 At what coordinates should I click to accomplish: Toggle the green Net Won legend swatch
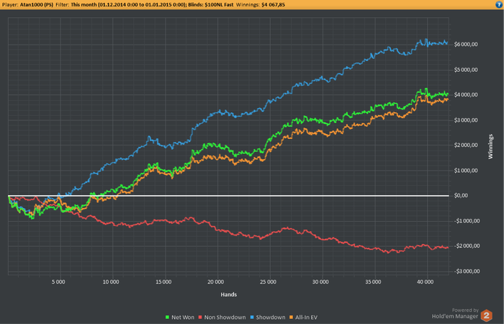point(167,318)
